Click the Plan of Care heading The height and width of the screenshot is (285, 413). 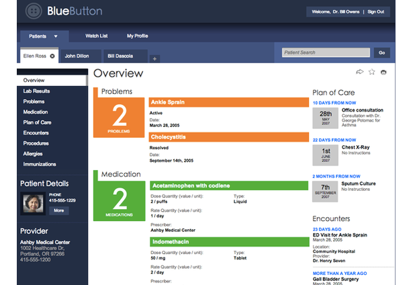click(x=334, y=93)
